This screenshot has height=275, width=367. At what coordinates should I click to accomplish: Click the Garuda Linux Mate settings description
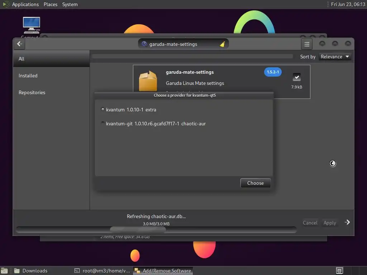(195, 83)
